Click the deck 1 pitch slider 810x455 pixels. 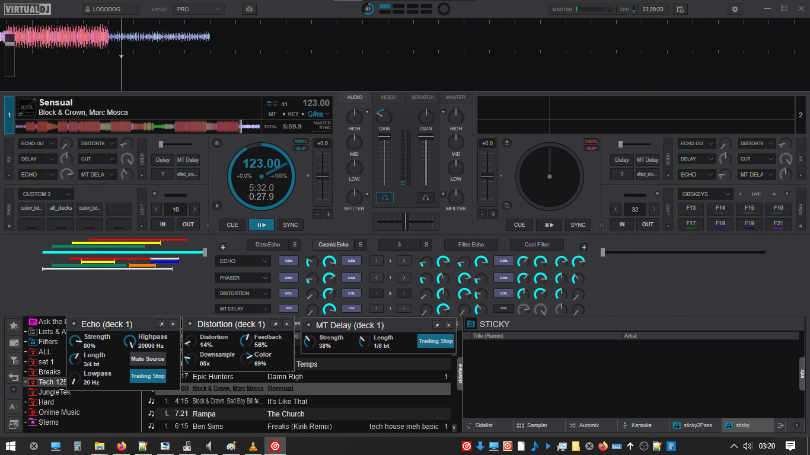(x=323, y=178)
